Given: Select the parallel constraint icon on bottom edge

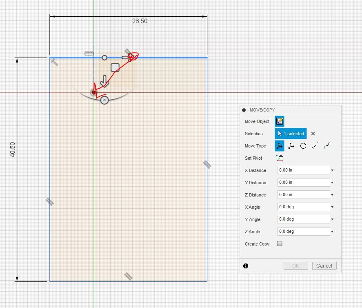Looking at the screenshot, I should point(129,277).
